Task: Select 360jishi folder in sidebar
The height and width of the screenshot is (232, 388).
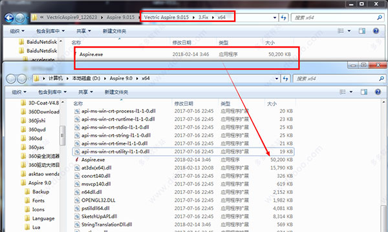Action: (x=34, y=121)
